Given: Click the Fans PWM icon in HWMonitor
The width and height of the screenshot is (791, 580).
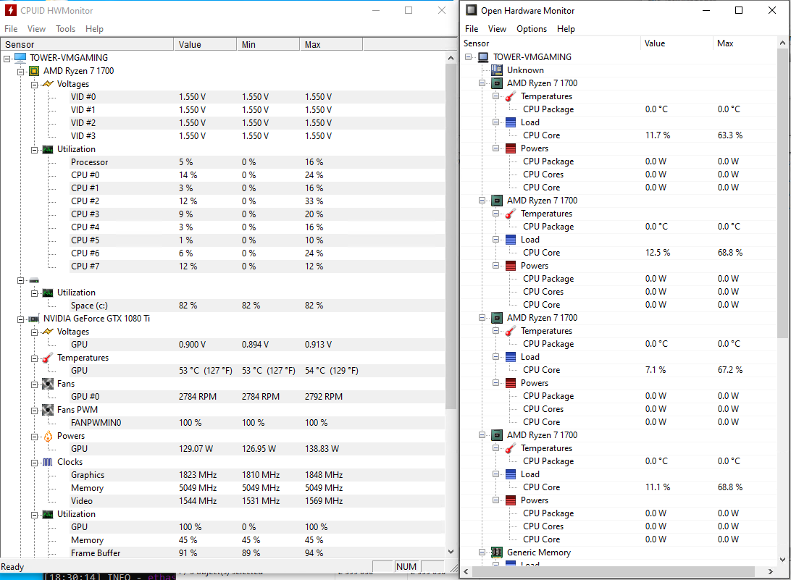Looking at the screenshot, I should pos(48,410).
